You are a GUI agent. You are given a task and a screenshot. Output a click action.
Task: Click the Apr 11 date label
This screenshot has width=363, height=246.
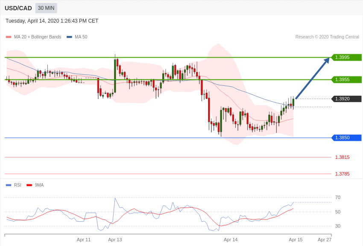point(84,240)
